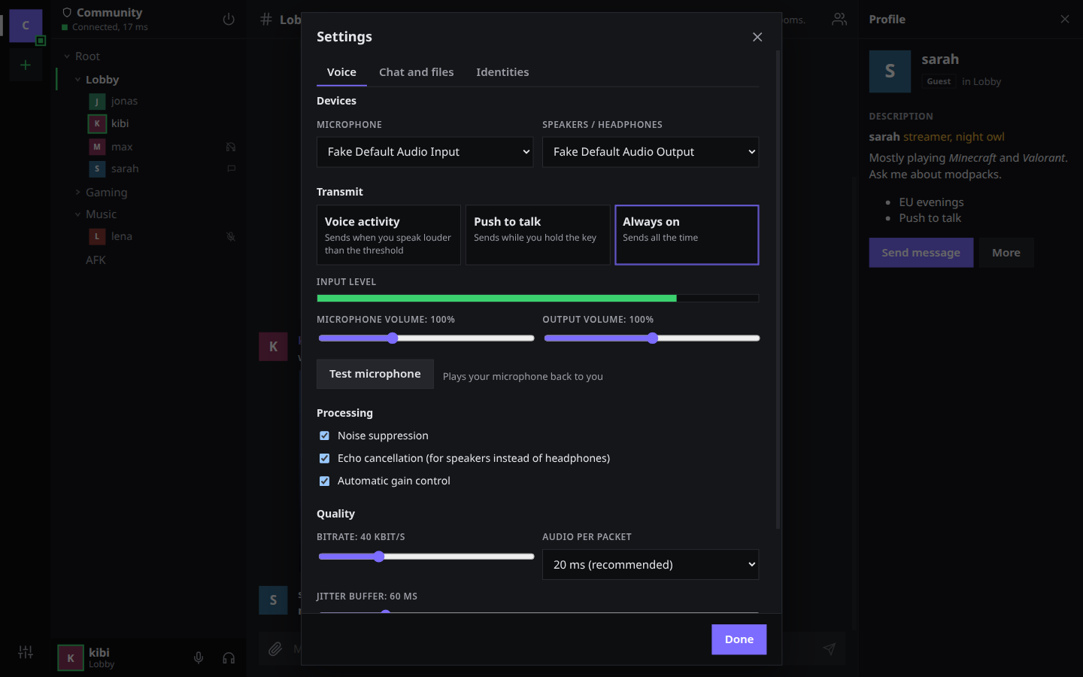Screen dimensions: 1083x677
Task: Toggle the headphones deafen icon in the user bar
Action: pyautogui.click(x=229, y=658)
